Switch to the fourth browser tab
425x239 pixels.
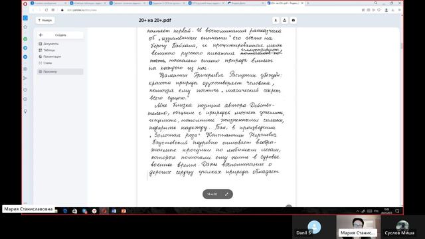[167, 3]
